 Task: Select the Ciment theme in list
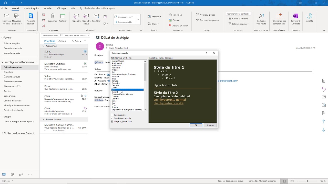click(115, 92)
